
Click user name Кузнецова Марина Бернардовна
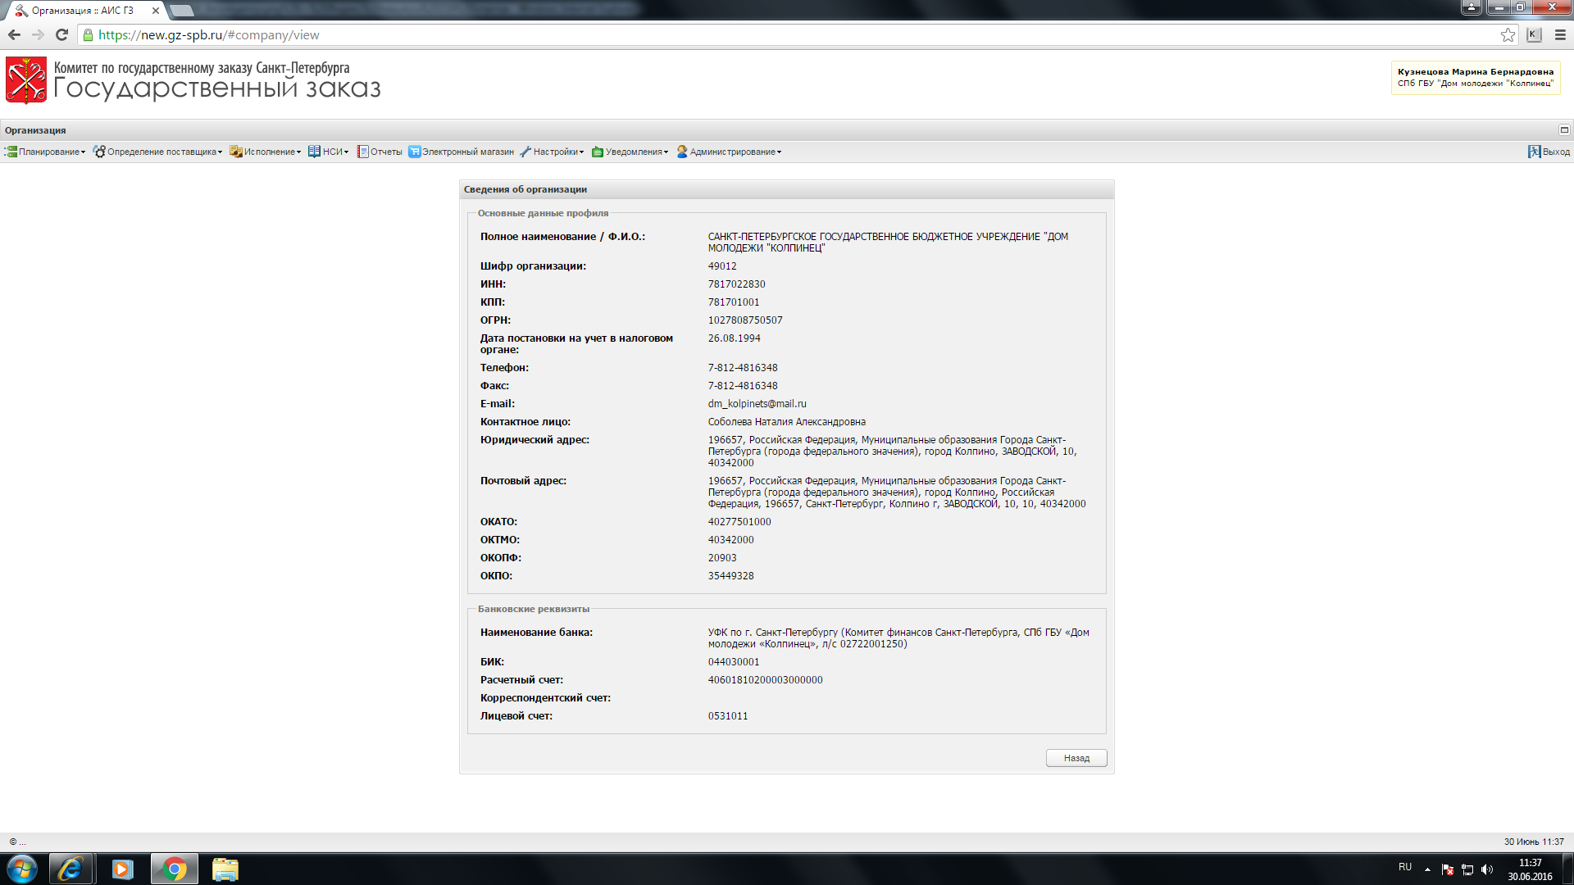pos(1475,72)
